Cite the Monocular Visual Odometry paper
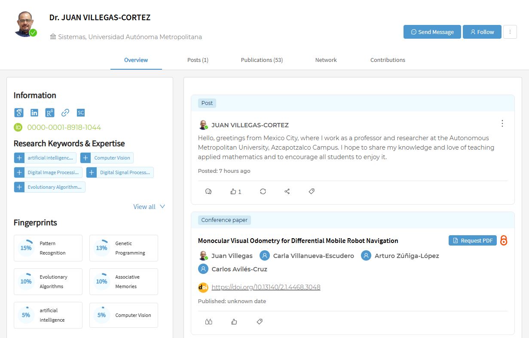This screenshot has width=529, height=338. point(209,321)
